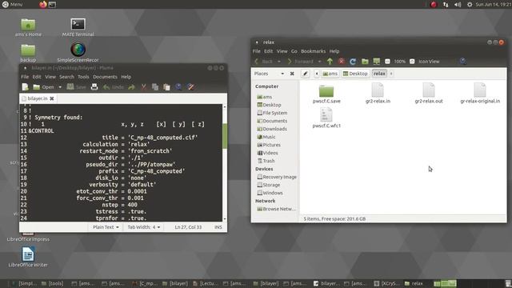The height and width of the screenshot is (288, 512).
Task: Stop loading in relax file manager
Action: coord(342,62)
